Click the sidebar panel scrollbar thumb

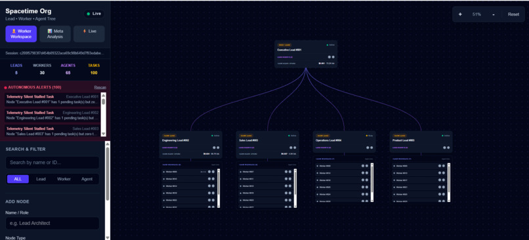pos(108,174)
